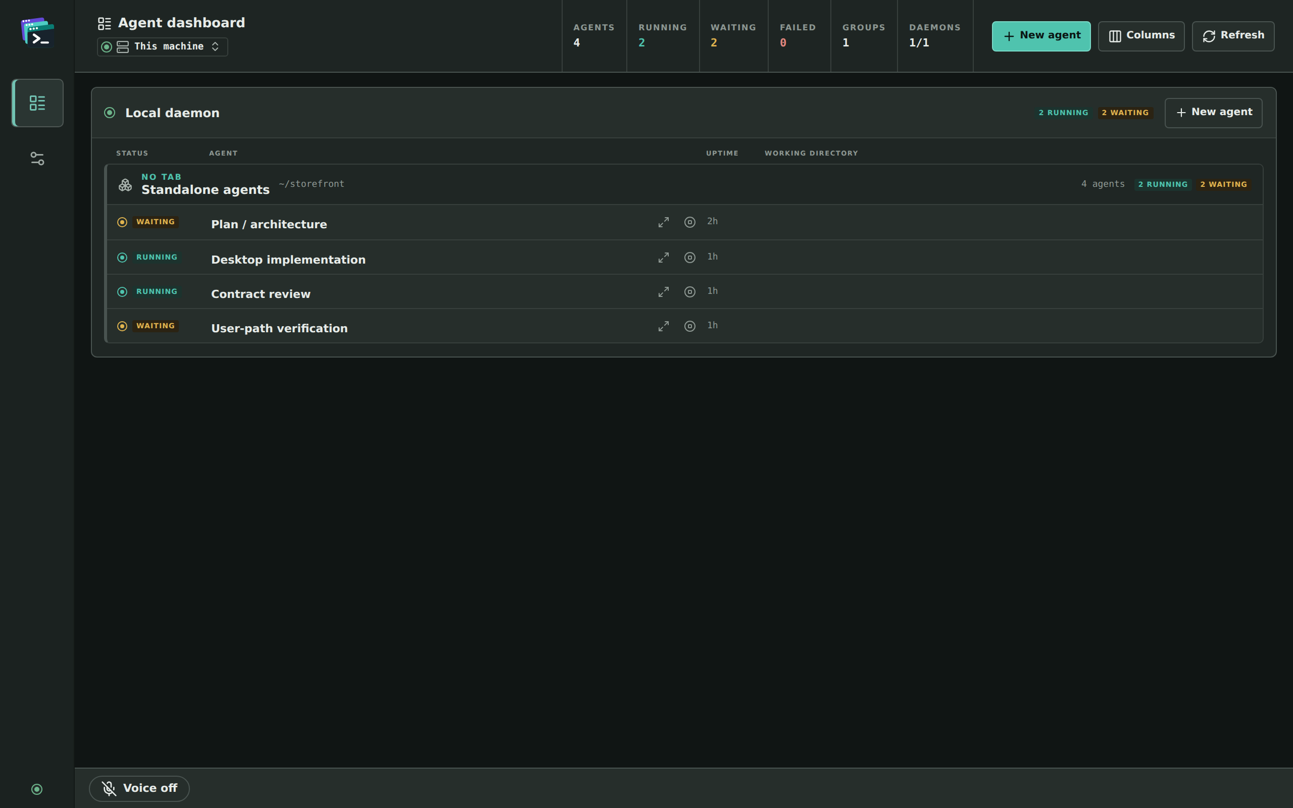This screenshot has width=1293, height=808.
Task: Click the WORKING DIRECTORY column header
Action: click(x=811, y=154)
